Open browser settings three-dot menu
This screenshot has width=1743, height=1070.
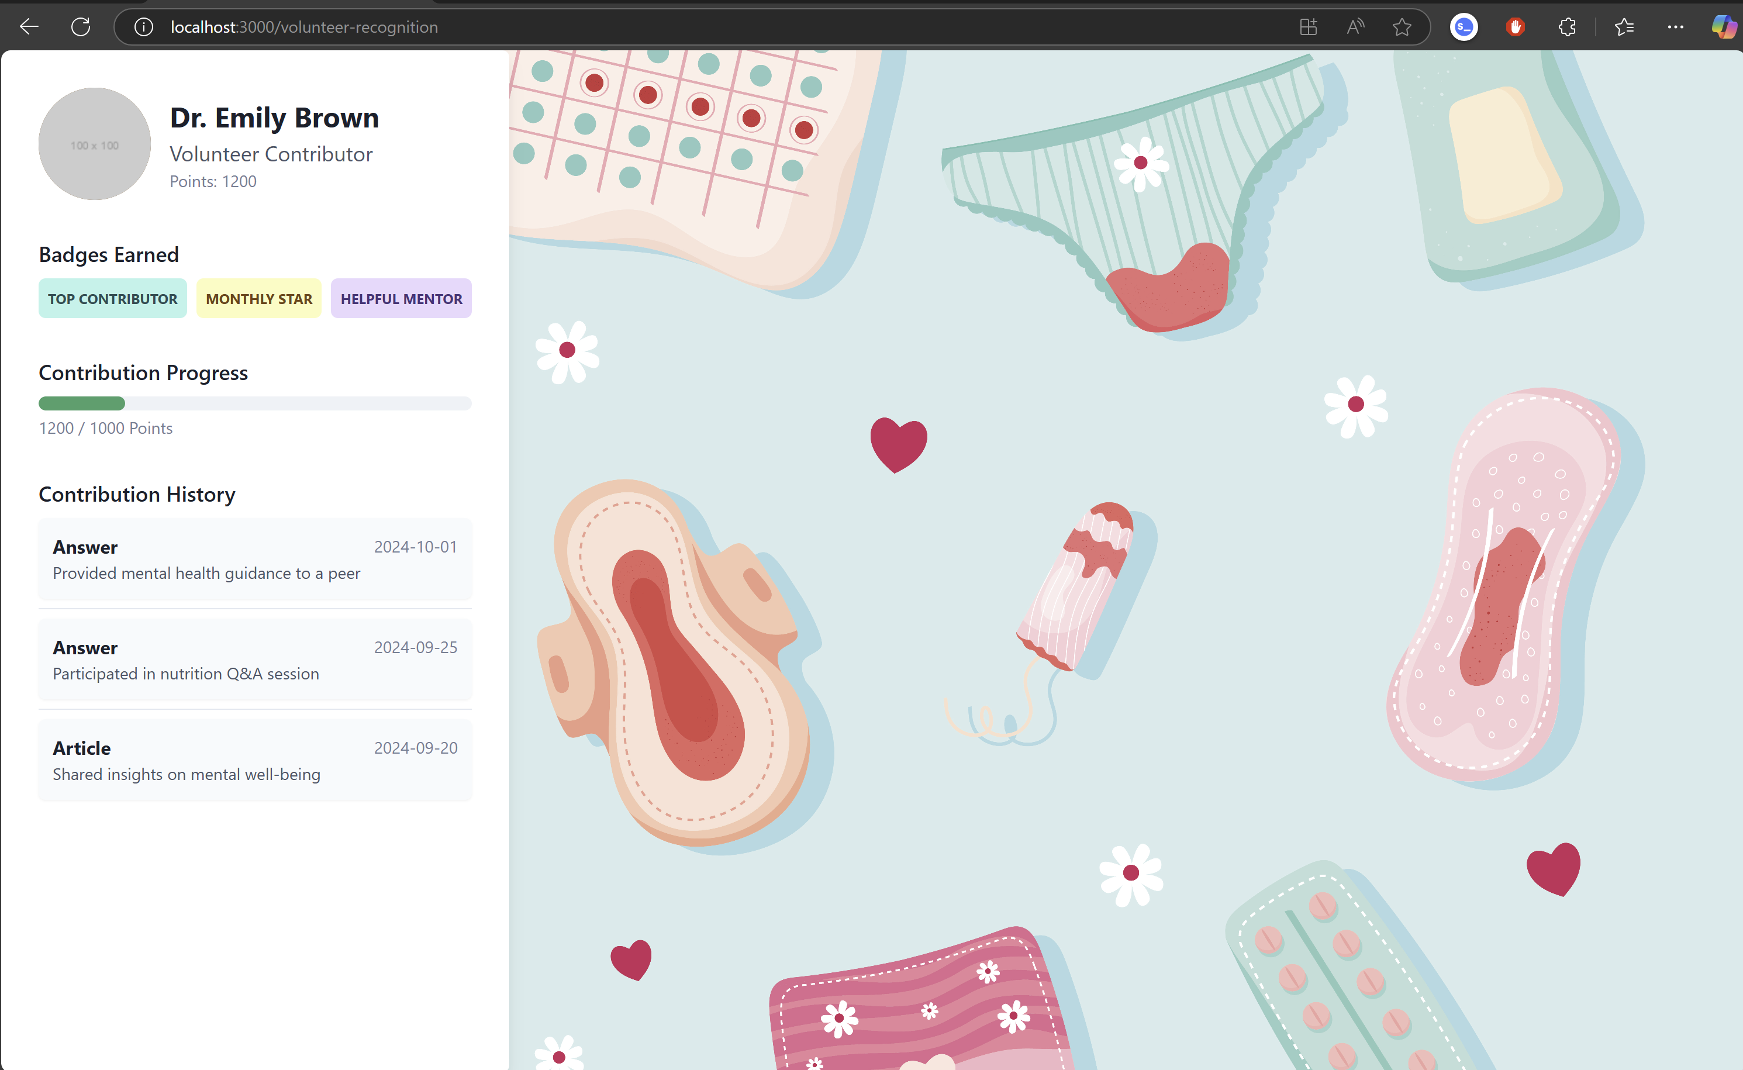(1675, 27)
